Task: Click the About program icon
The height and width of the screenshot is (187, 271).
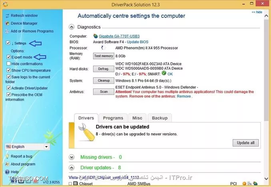Action: (7, 164)
